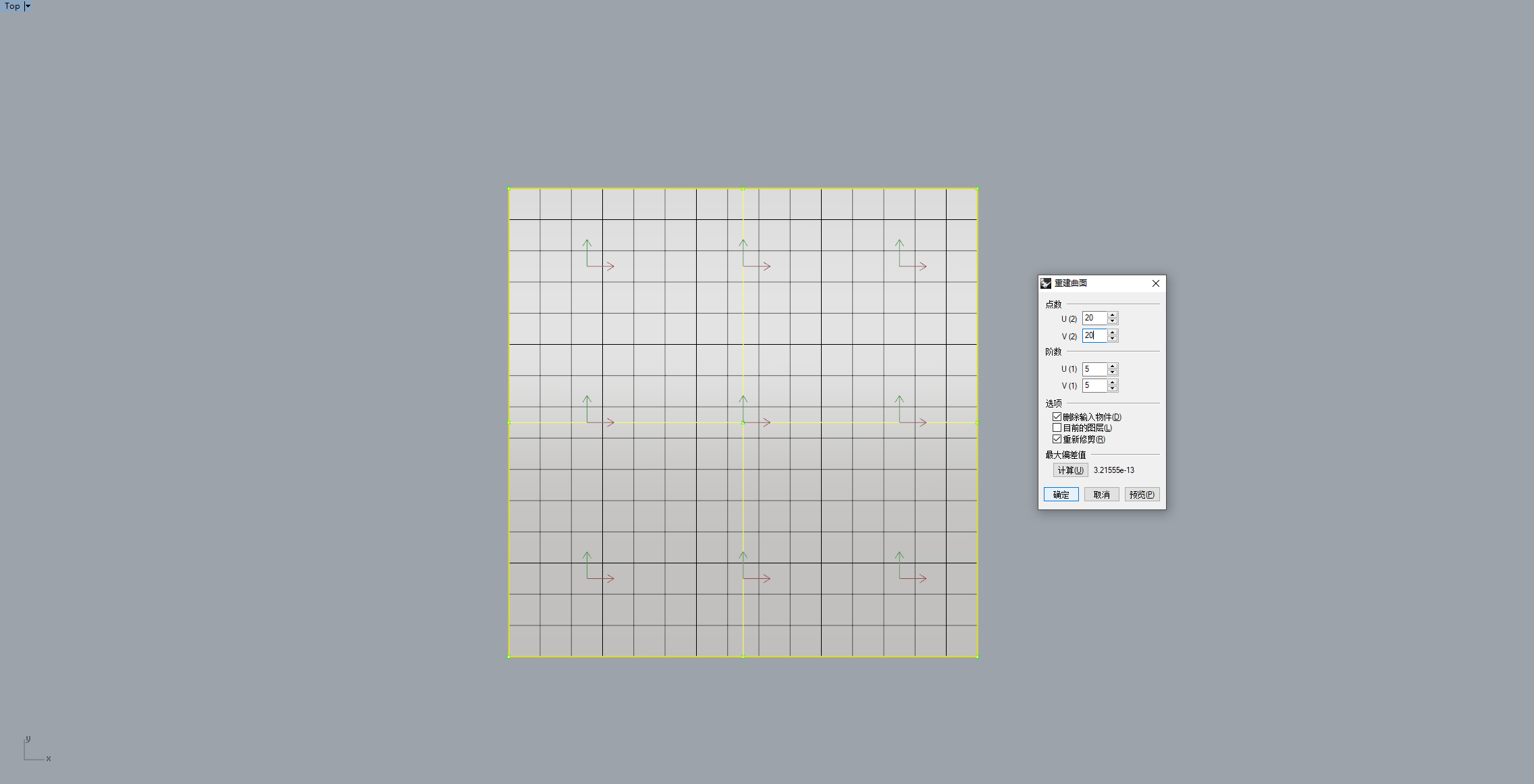Click the Top viewport title label
1534x784 pixels.
pos(12,6)
